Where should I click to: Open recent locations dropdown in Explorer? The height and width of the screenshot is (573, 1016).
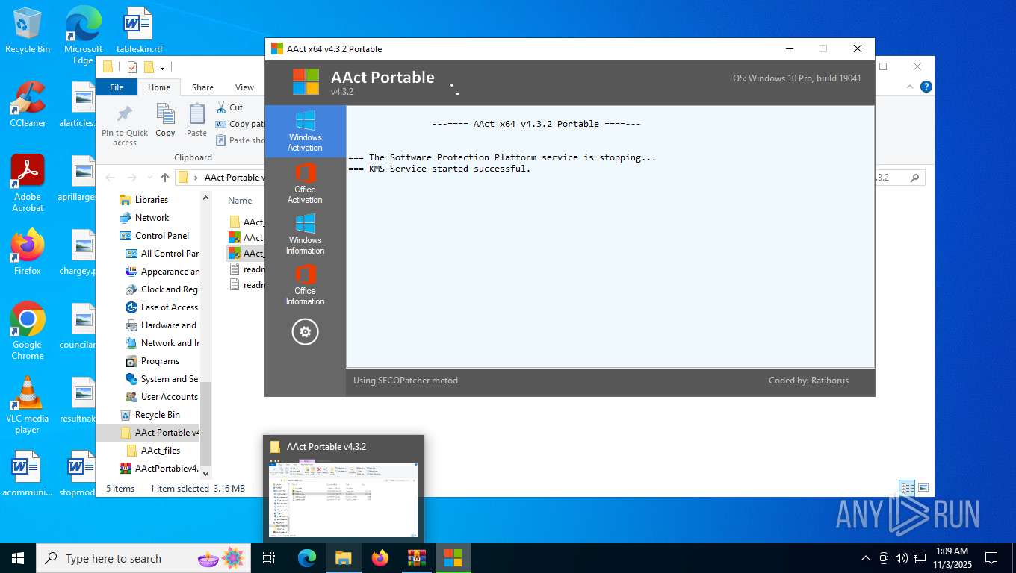149,178
